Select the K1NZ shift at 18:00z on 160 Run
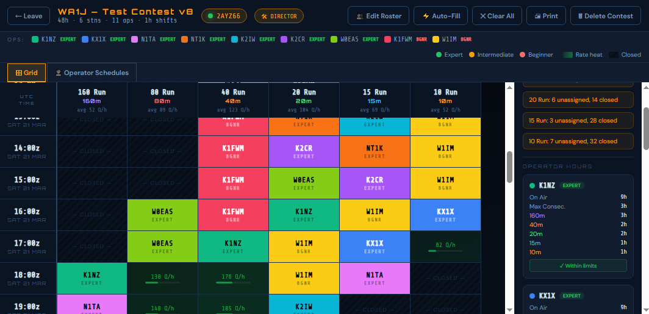The width and height of the screenshot is (649, 314). tap(92, 278)
